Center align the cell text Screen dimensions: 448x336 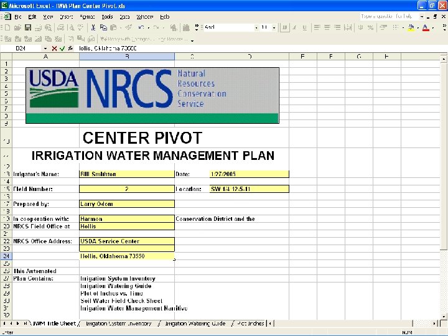pyautogui.click(x=327, y=27)
